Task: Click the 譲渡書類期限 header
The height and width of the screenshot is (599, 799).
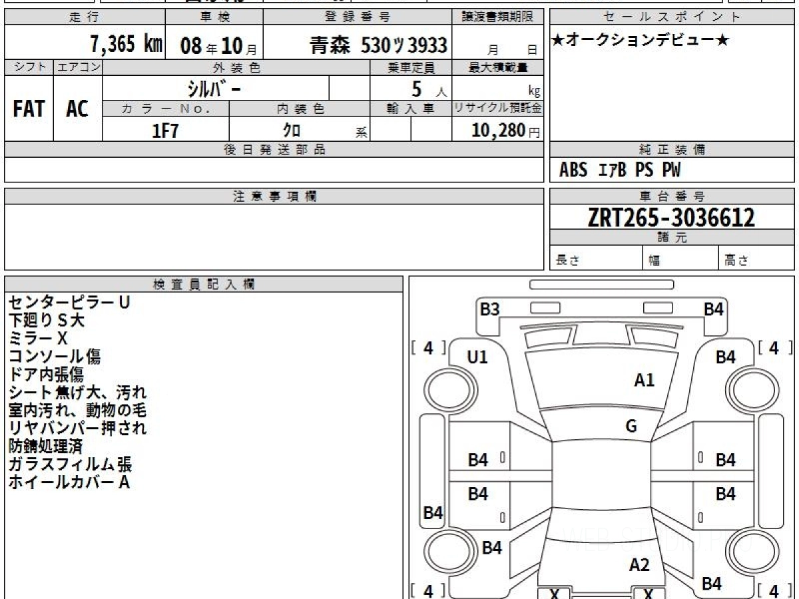Action: point(498,17)
